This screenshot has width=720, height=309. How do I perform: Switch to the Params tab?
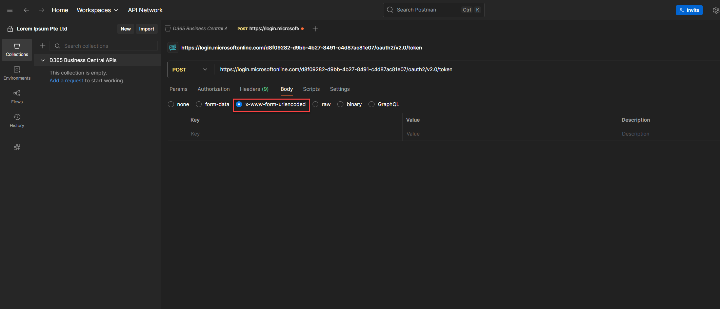(178, 89)
